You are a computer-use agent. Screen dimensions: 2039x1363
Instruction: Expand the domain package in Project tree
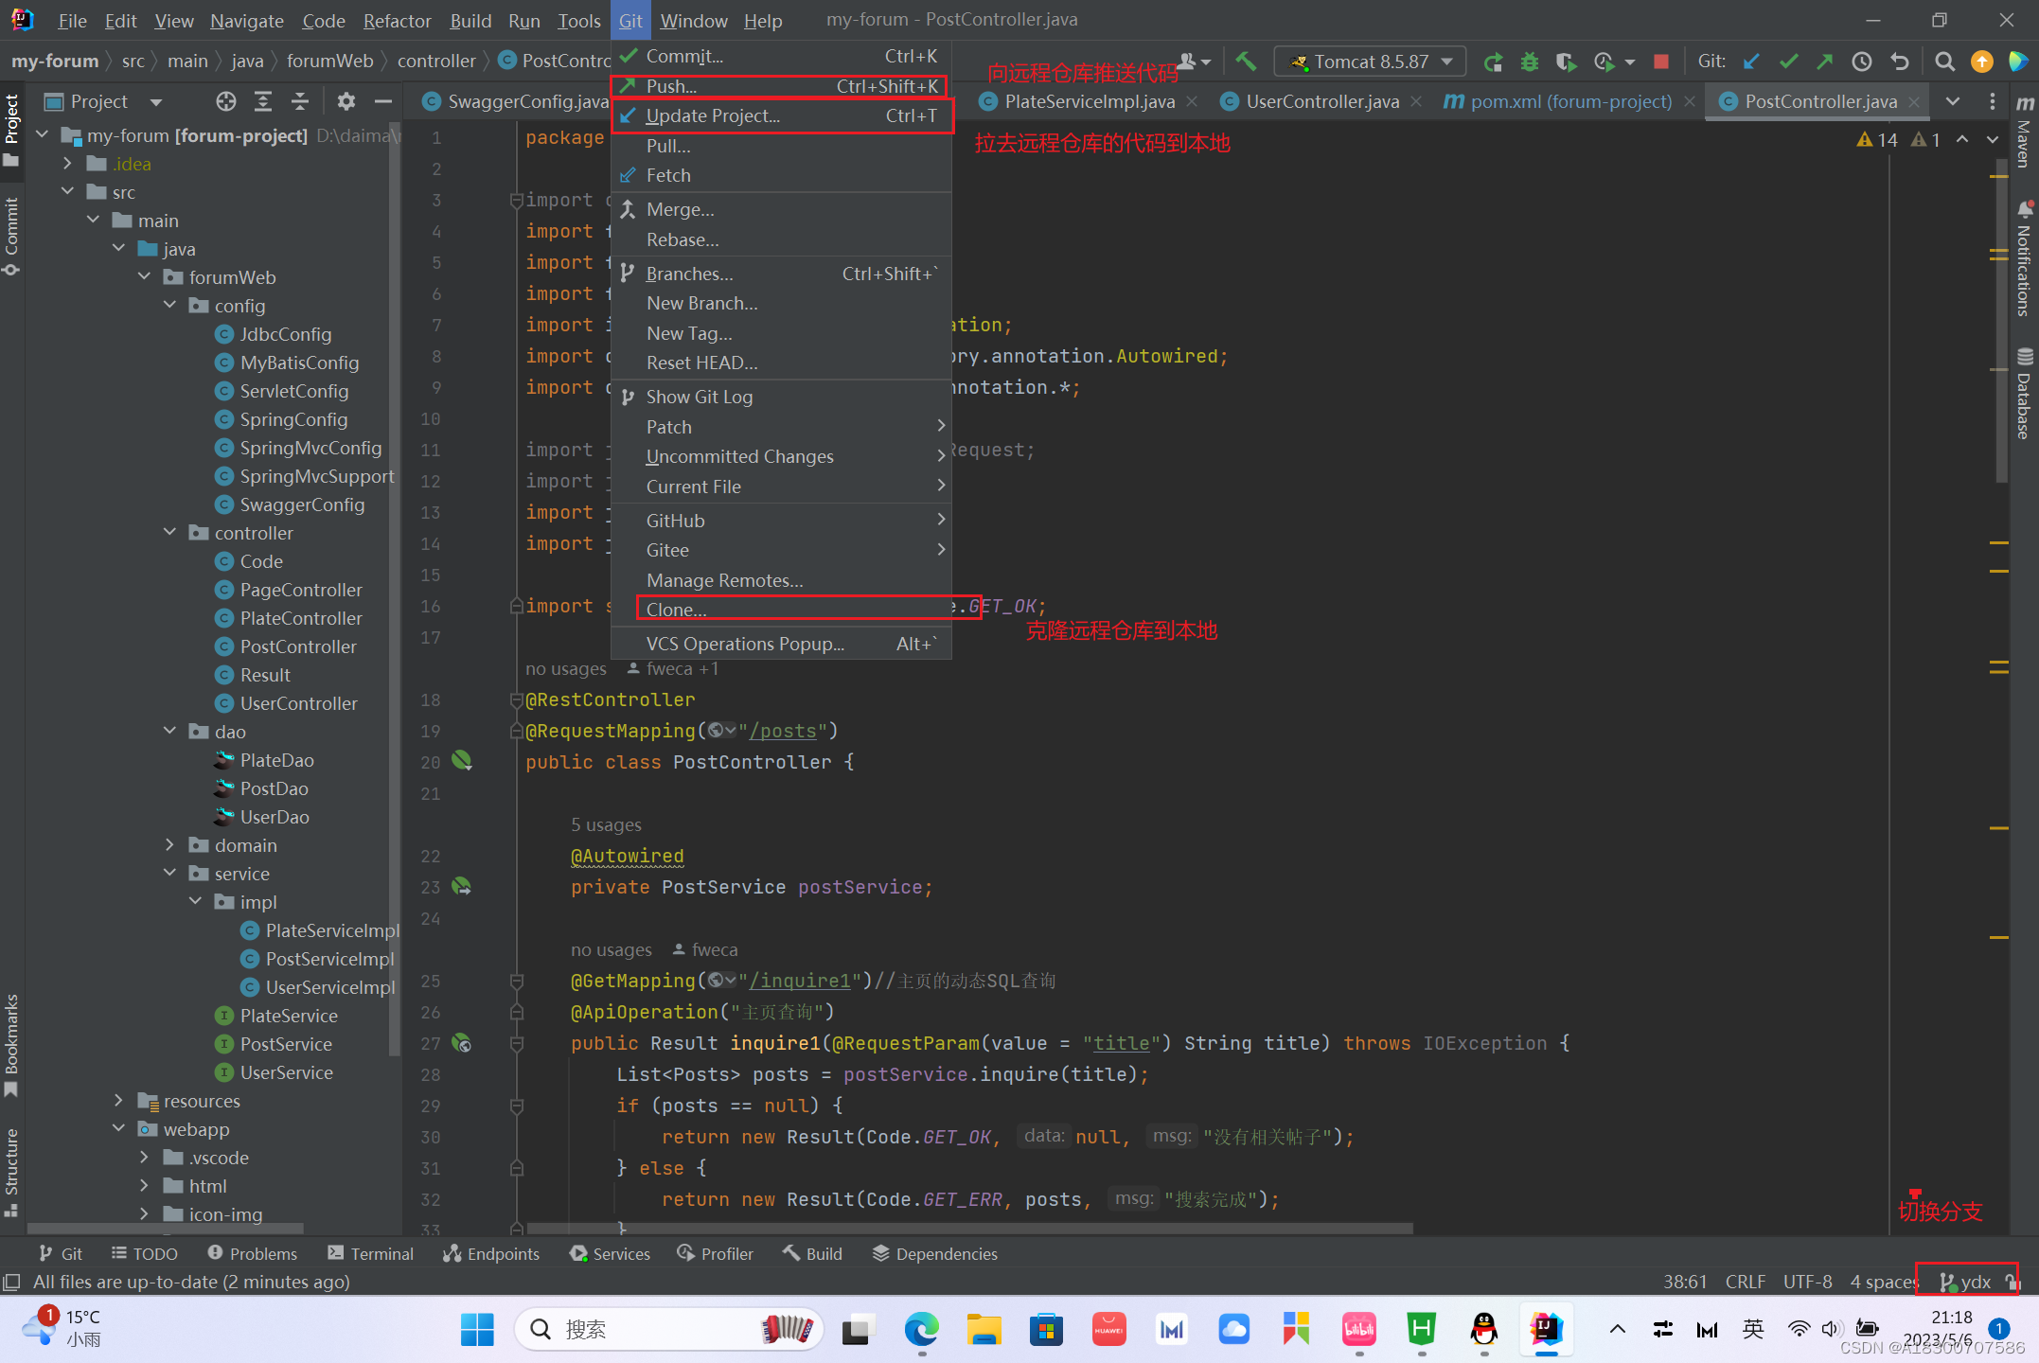point(171,844)
